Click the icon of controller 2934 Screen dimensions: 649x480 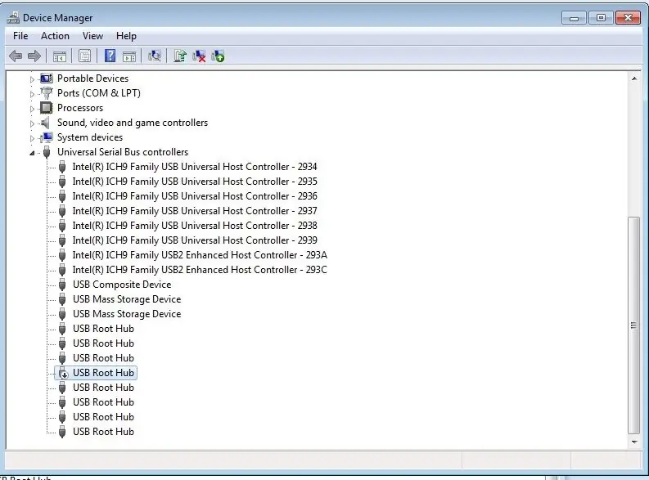pyautogui.click(x=62, y=167)
